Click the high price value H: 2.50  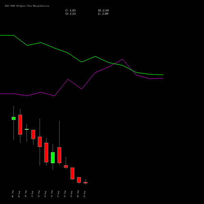pos(103,11)
